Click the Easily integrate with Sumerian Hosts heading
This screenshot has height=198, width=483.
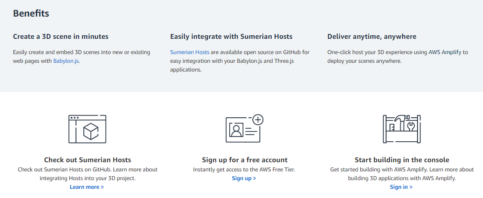point(231,37)
